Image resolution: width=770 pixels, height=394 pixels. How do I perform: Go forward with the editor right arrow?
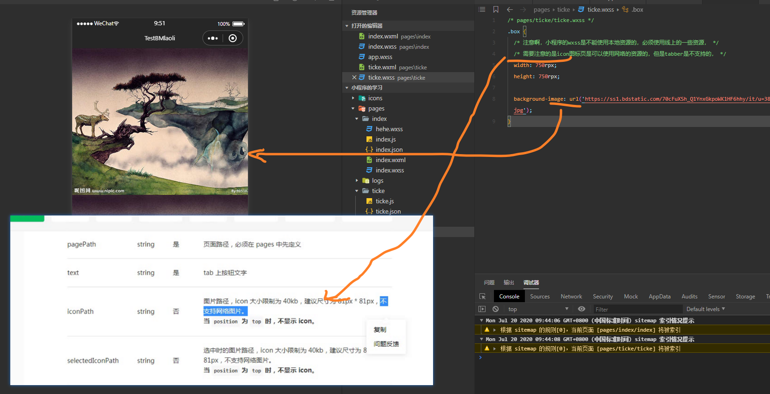(x=523, y=9)
